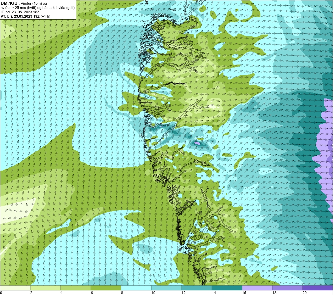Click the 4–6 m/s green legend swatch
This screenshot has width=333, height=295.
point(76,288)
